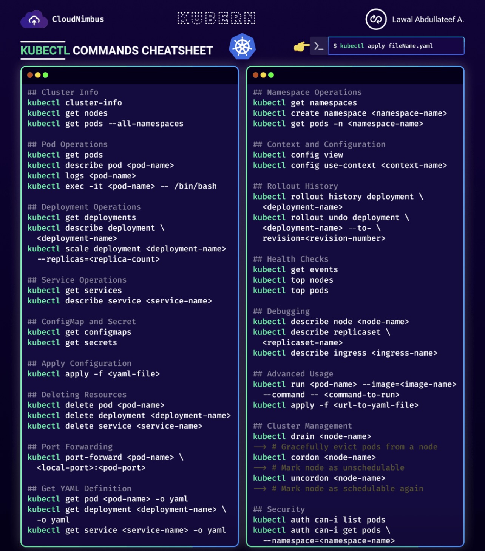Click the Kubernetes helm wheel logo
The image size is (485, 551).
click(242, 46)
